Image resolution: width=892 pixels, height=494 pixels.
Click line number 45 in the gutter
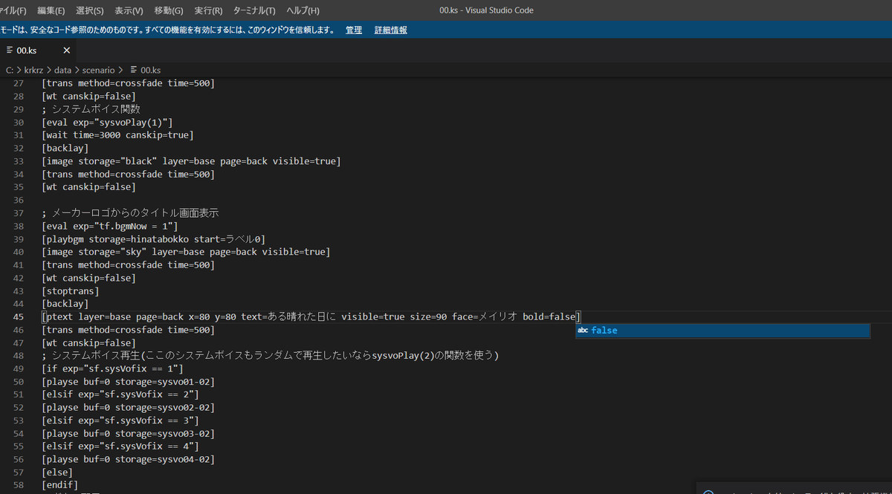(19, 316)
